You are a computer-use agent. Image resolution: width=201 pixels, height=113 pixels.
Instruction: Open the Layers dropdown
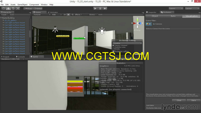[176, 9]
